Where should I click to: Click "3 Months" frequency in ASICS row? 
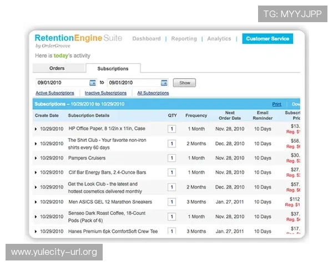[196, 202]
